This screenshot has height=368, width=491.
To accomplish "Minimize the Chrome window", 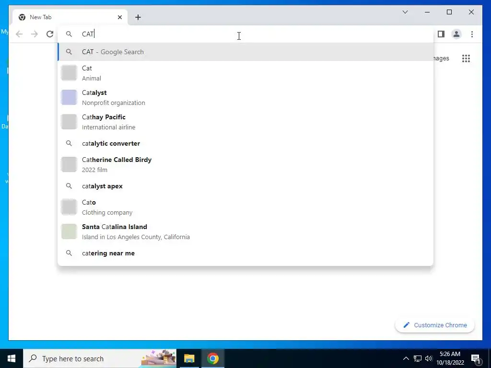I will pos(427,12).
